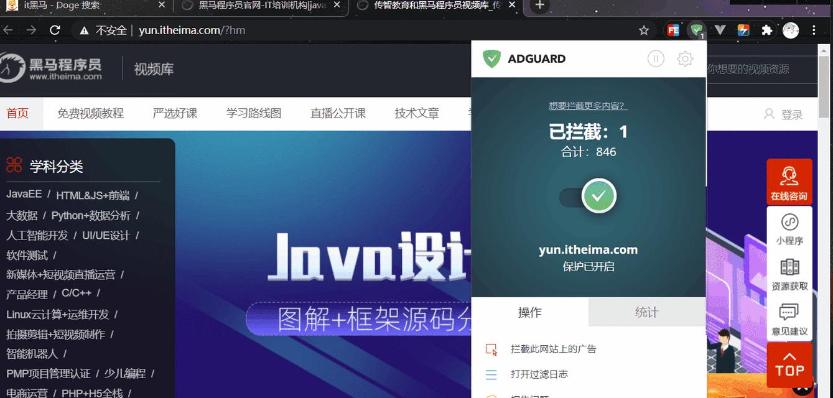Open 学习路线图 navigation item
833x398 pixels.
click(x=254, y=113)
